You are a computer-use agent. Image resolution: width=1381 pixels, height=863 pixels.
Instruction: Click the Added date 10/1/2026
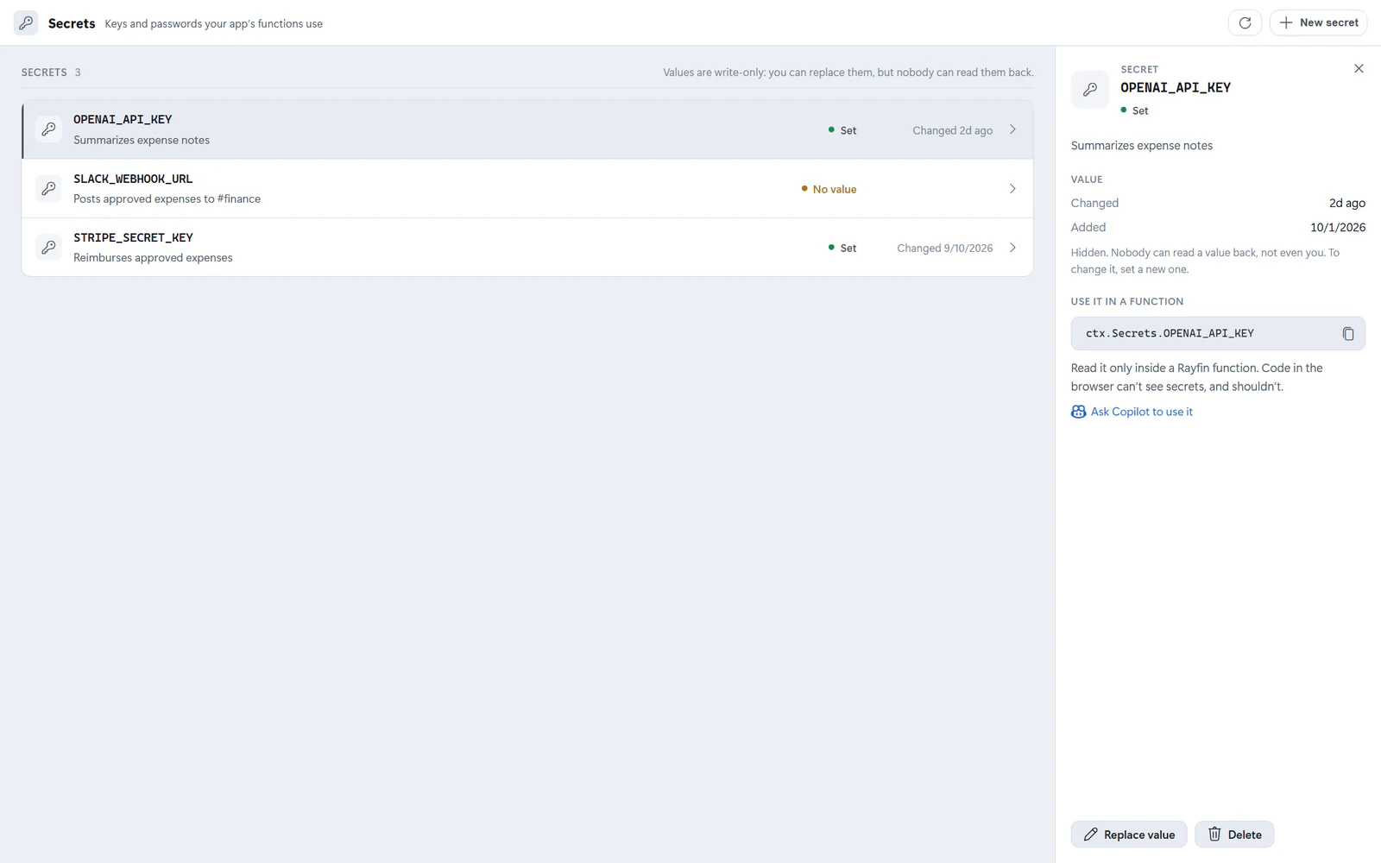pos(1338,227)
